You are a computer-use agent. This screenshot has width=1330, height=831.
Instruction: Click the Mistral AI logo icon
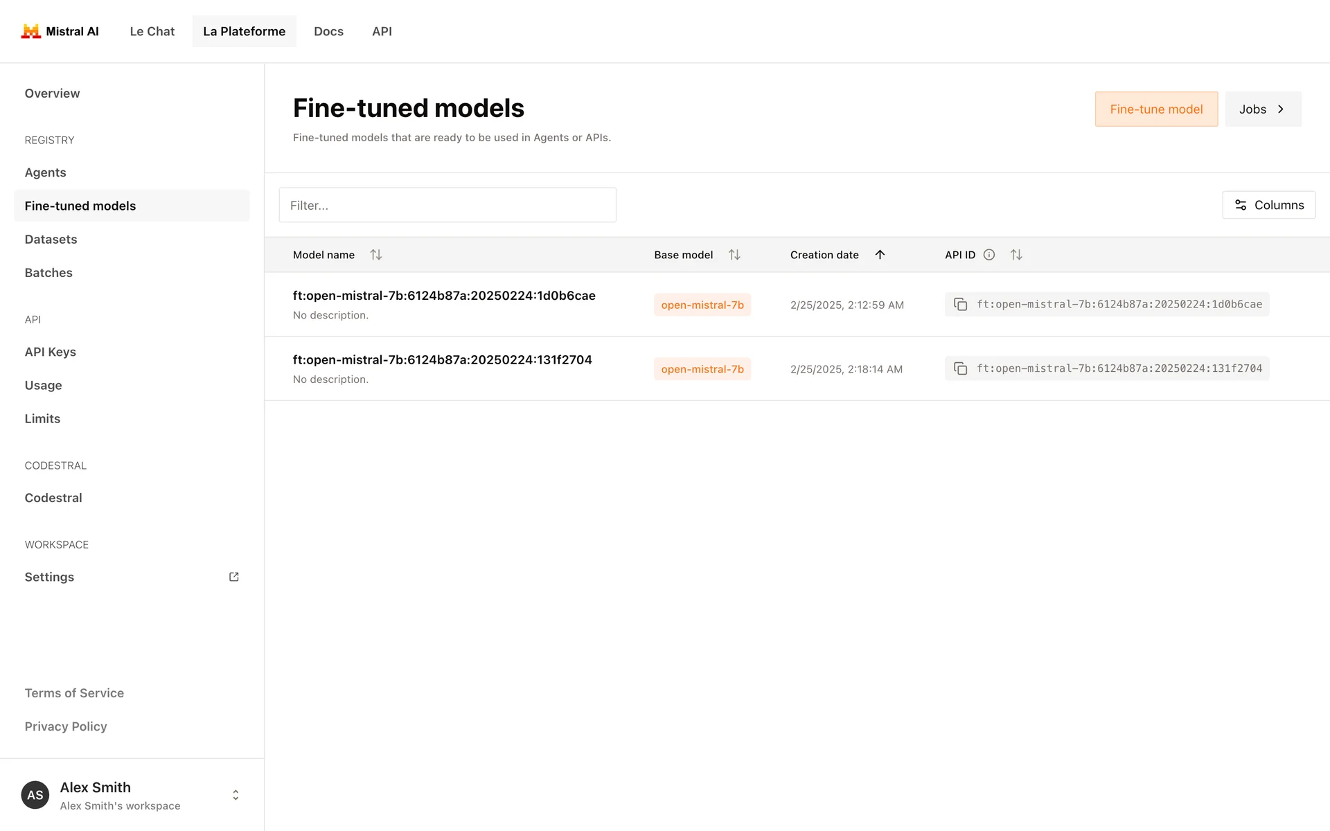click(x=31, y=31)
